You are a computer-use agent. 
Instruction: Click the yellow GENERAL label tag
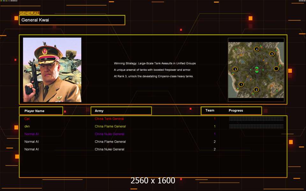tap(29, 13)
